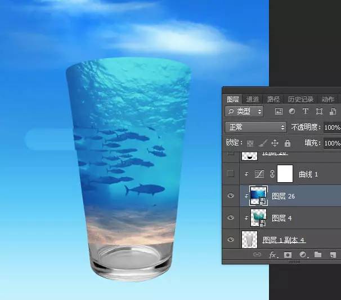Switch to the 通道 tab
Image resolution: width=341 pixels, height=300 pixels.
tap(253, 99)
